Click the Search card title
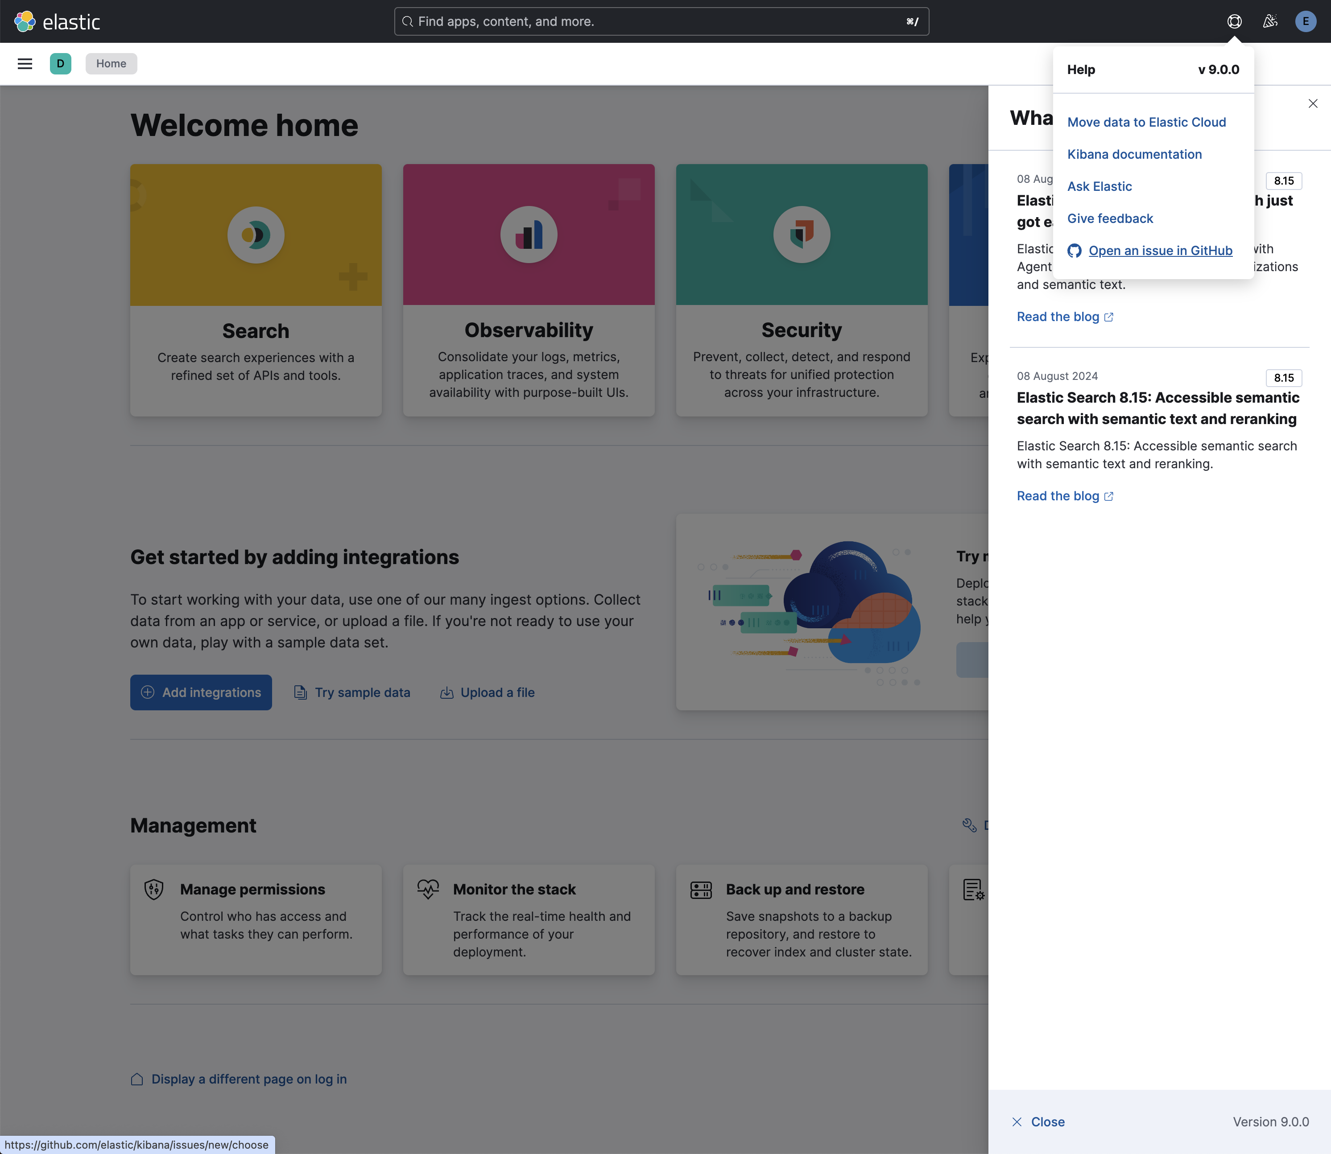The height and width of the screenshot is (1154, 1331). click(x=256, y=331)
